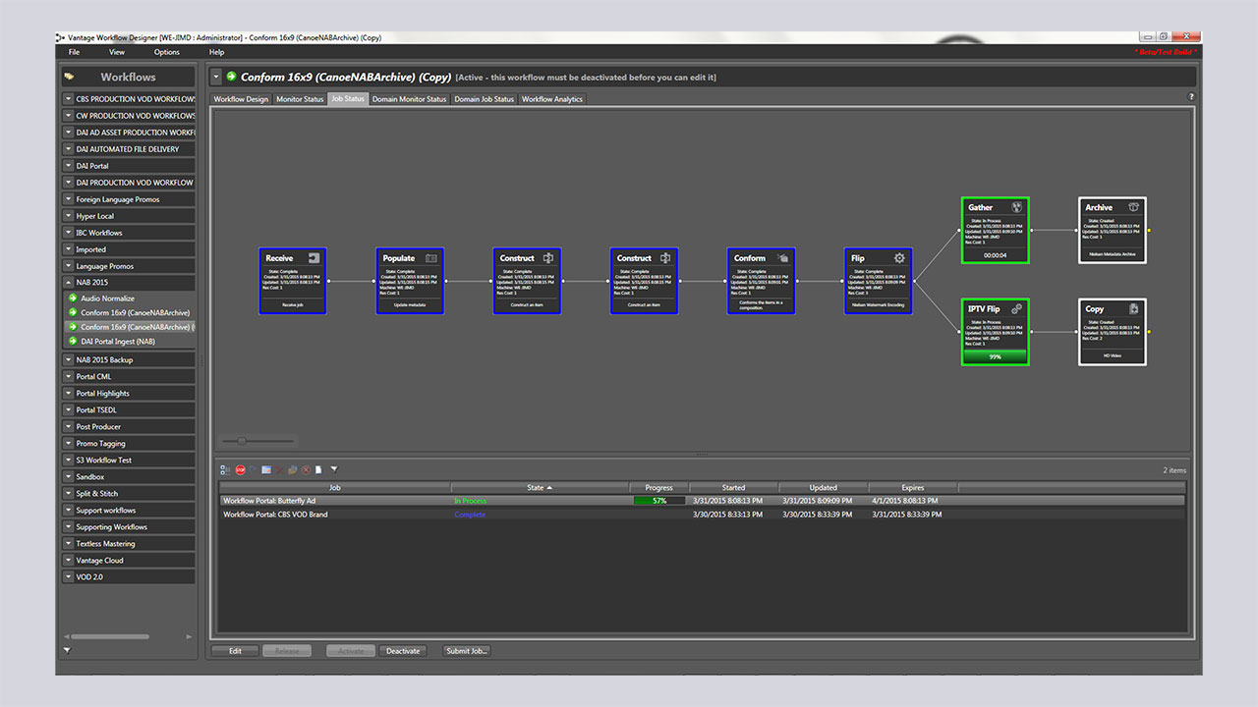Collapse the NAB 2015 category
Screen dimensions: 1258x707
coord(69,283)
